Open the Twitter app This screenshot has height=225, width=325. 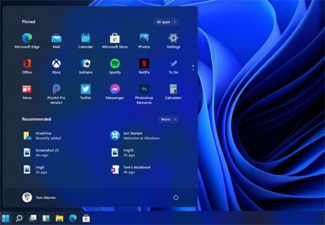coord(86,92)
